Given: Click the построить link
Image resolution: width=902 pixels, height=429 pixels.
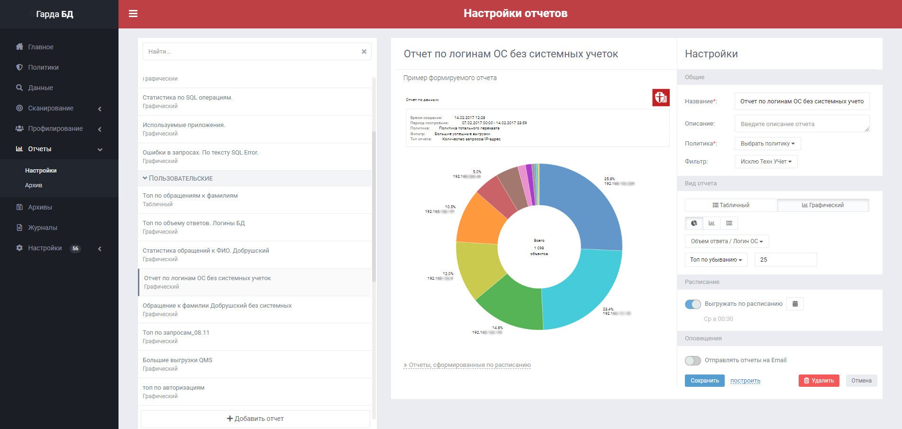Looking at the screenshot, I should 745,381.
